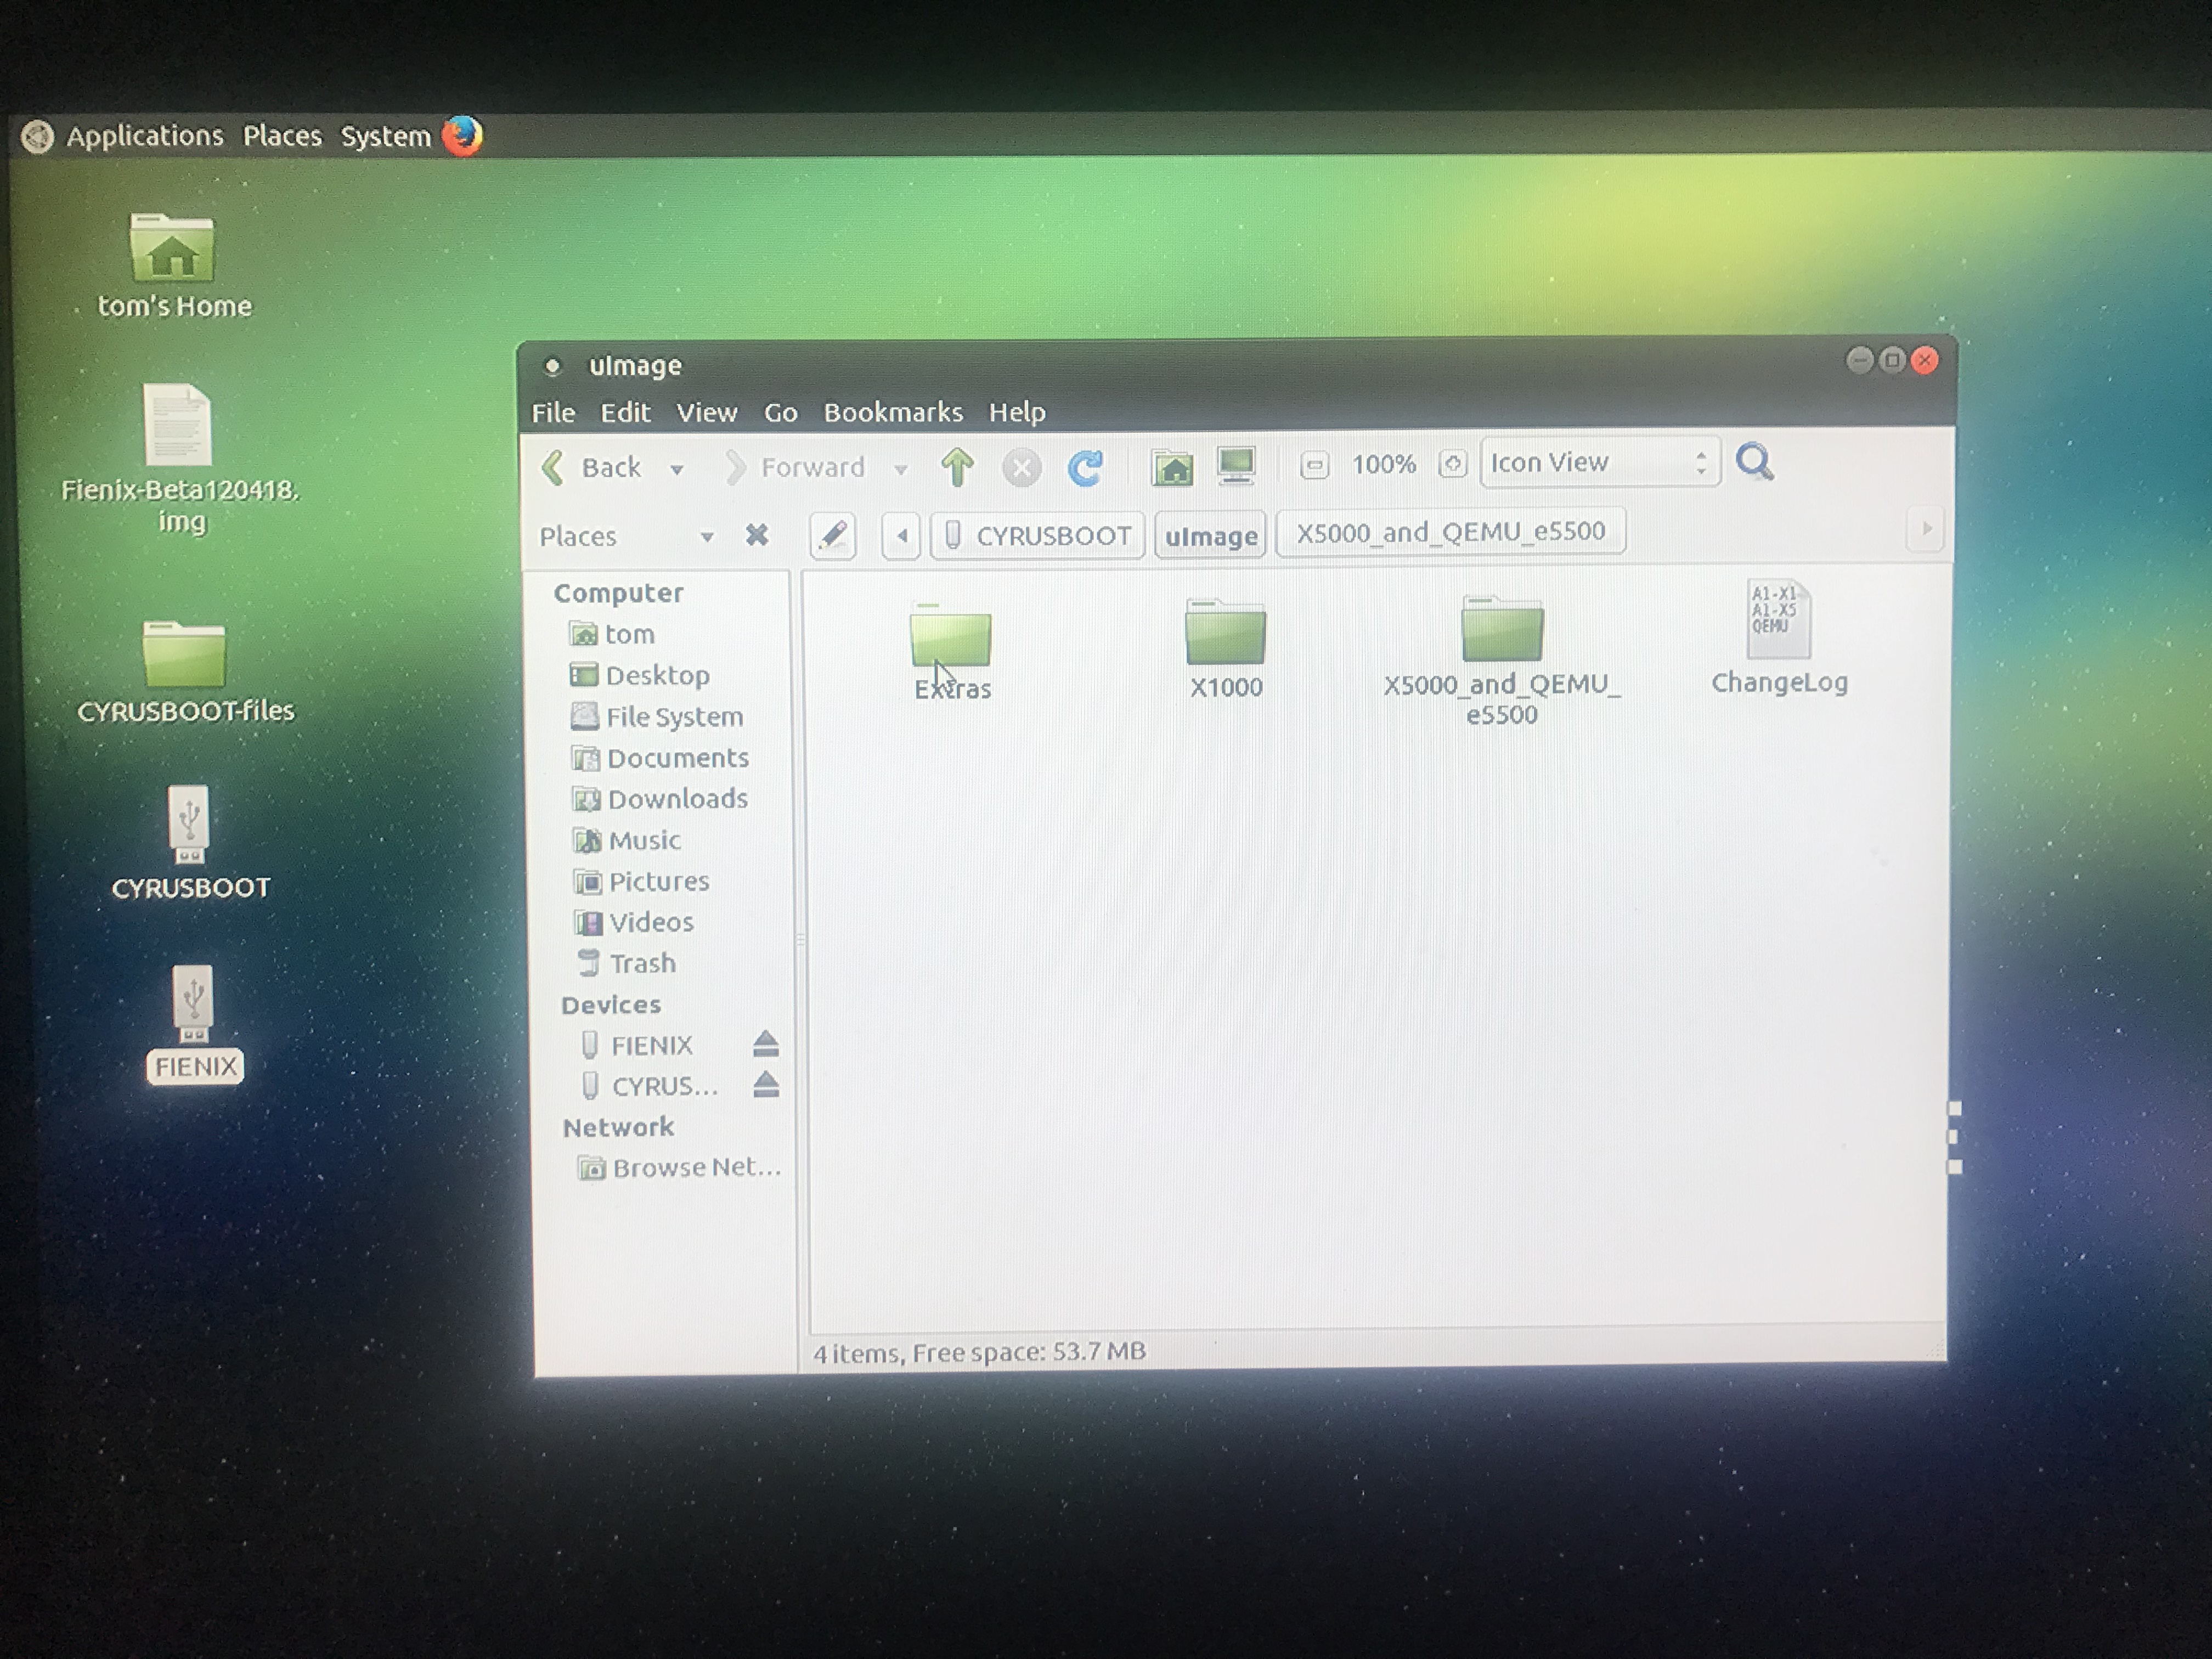The width and height of the screenshot is (2212, 1659).
Task: Click the CYRUSBOOT path bar button
Action: [1038, 536]
